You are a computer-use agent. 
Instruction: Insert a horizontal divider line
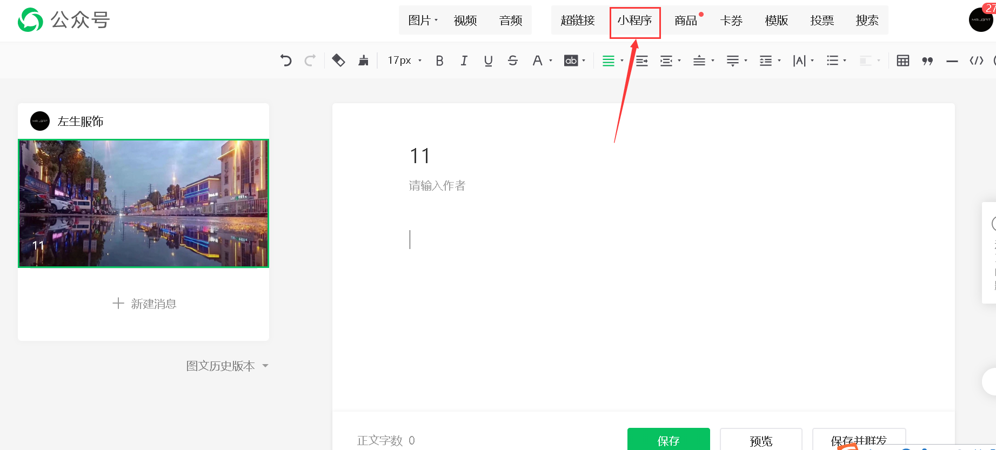pyautogui.click(x=952, y=61)
